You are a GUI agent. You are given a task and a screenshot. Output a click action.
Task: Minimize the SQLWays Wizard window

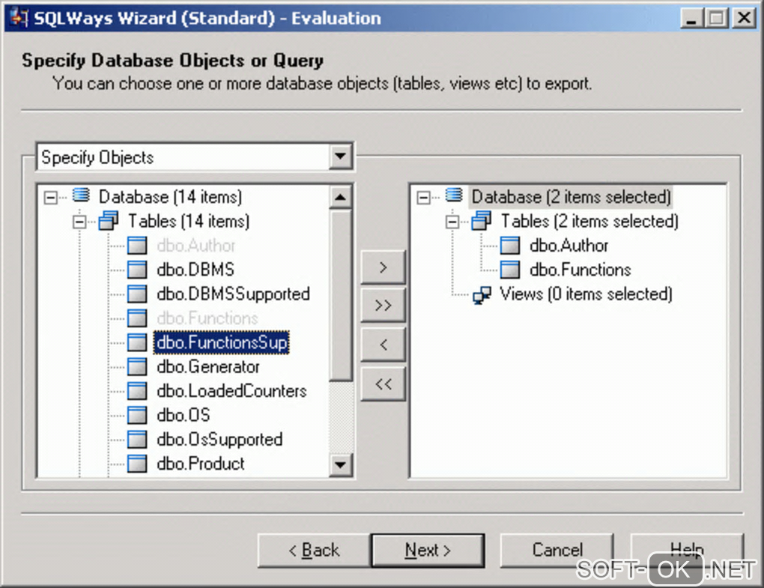691,18
